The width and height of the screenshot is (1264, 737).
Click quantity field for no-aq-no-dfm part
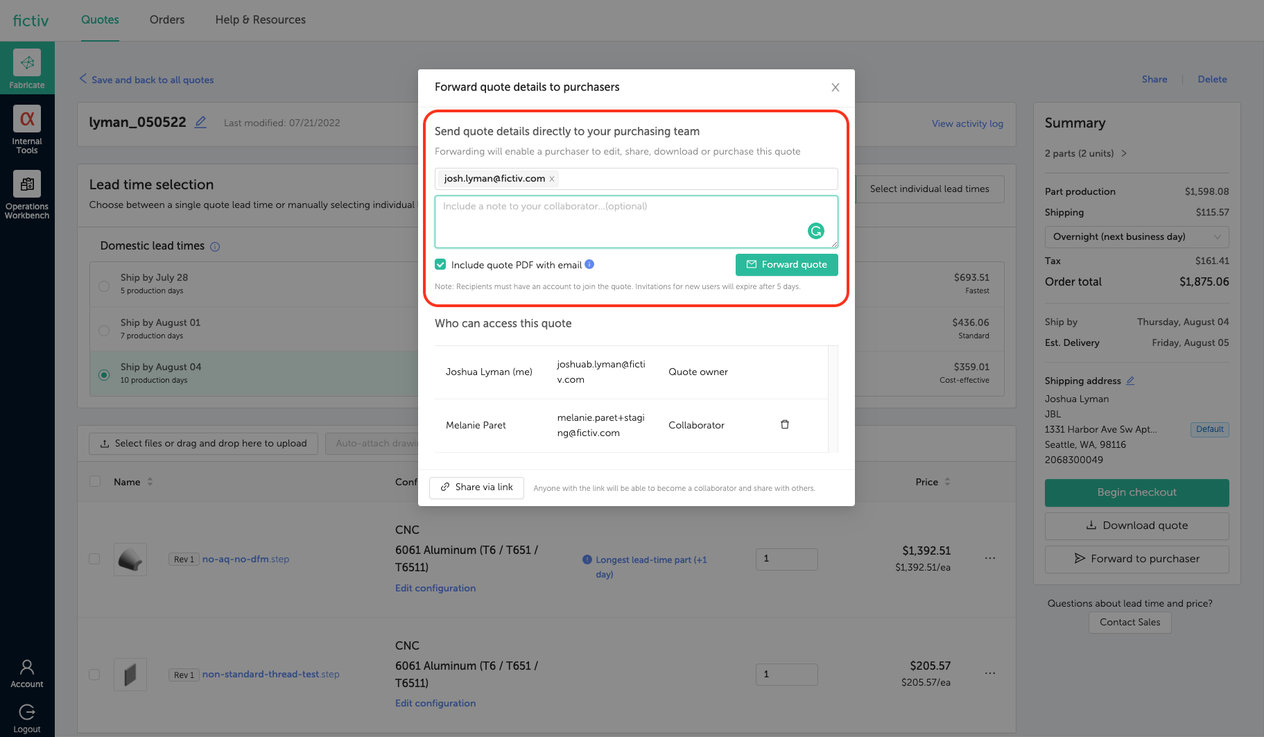[x=786, y=559]
